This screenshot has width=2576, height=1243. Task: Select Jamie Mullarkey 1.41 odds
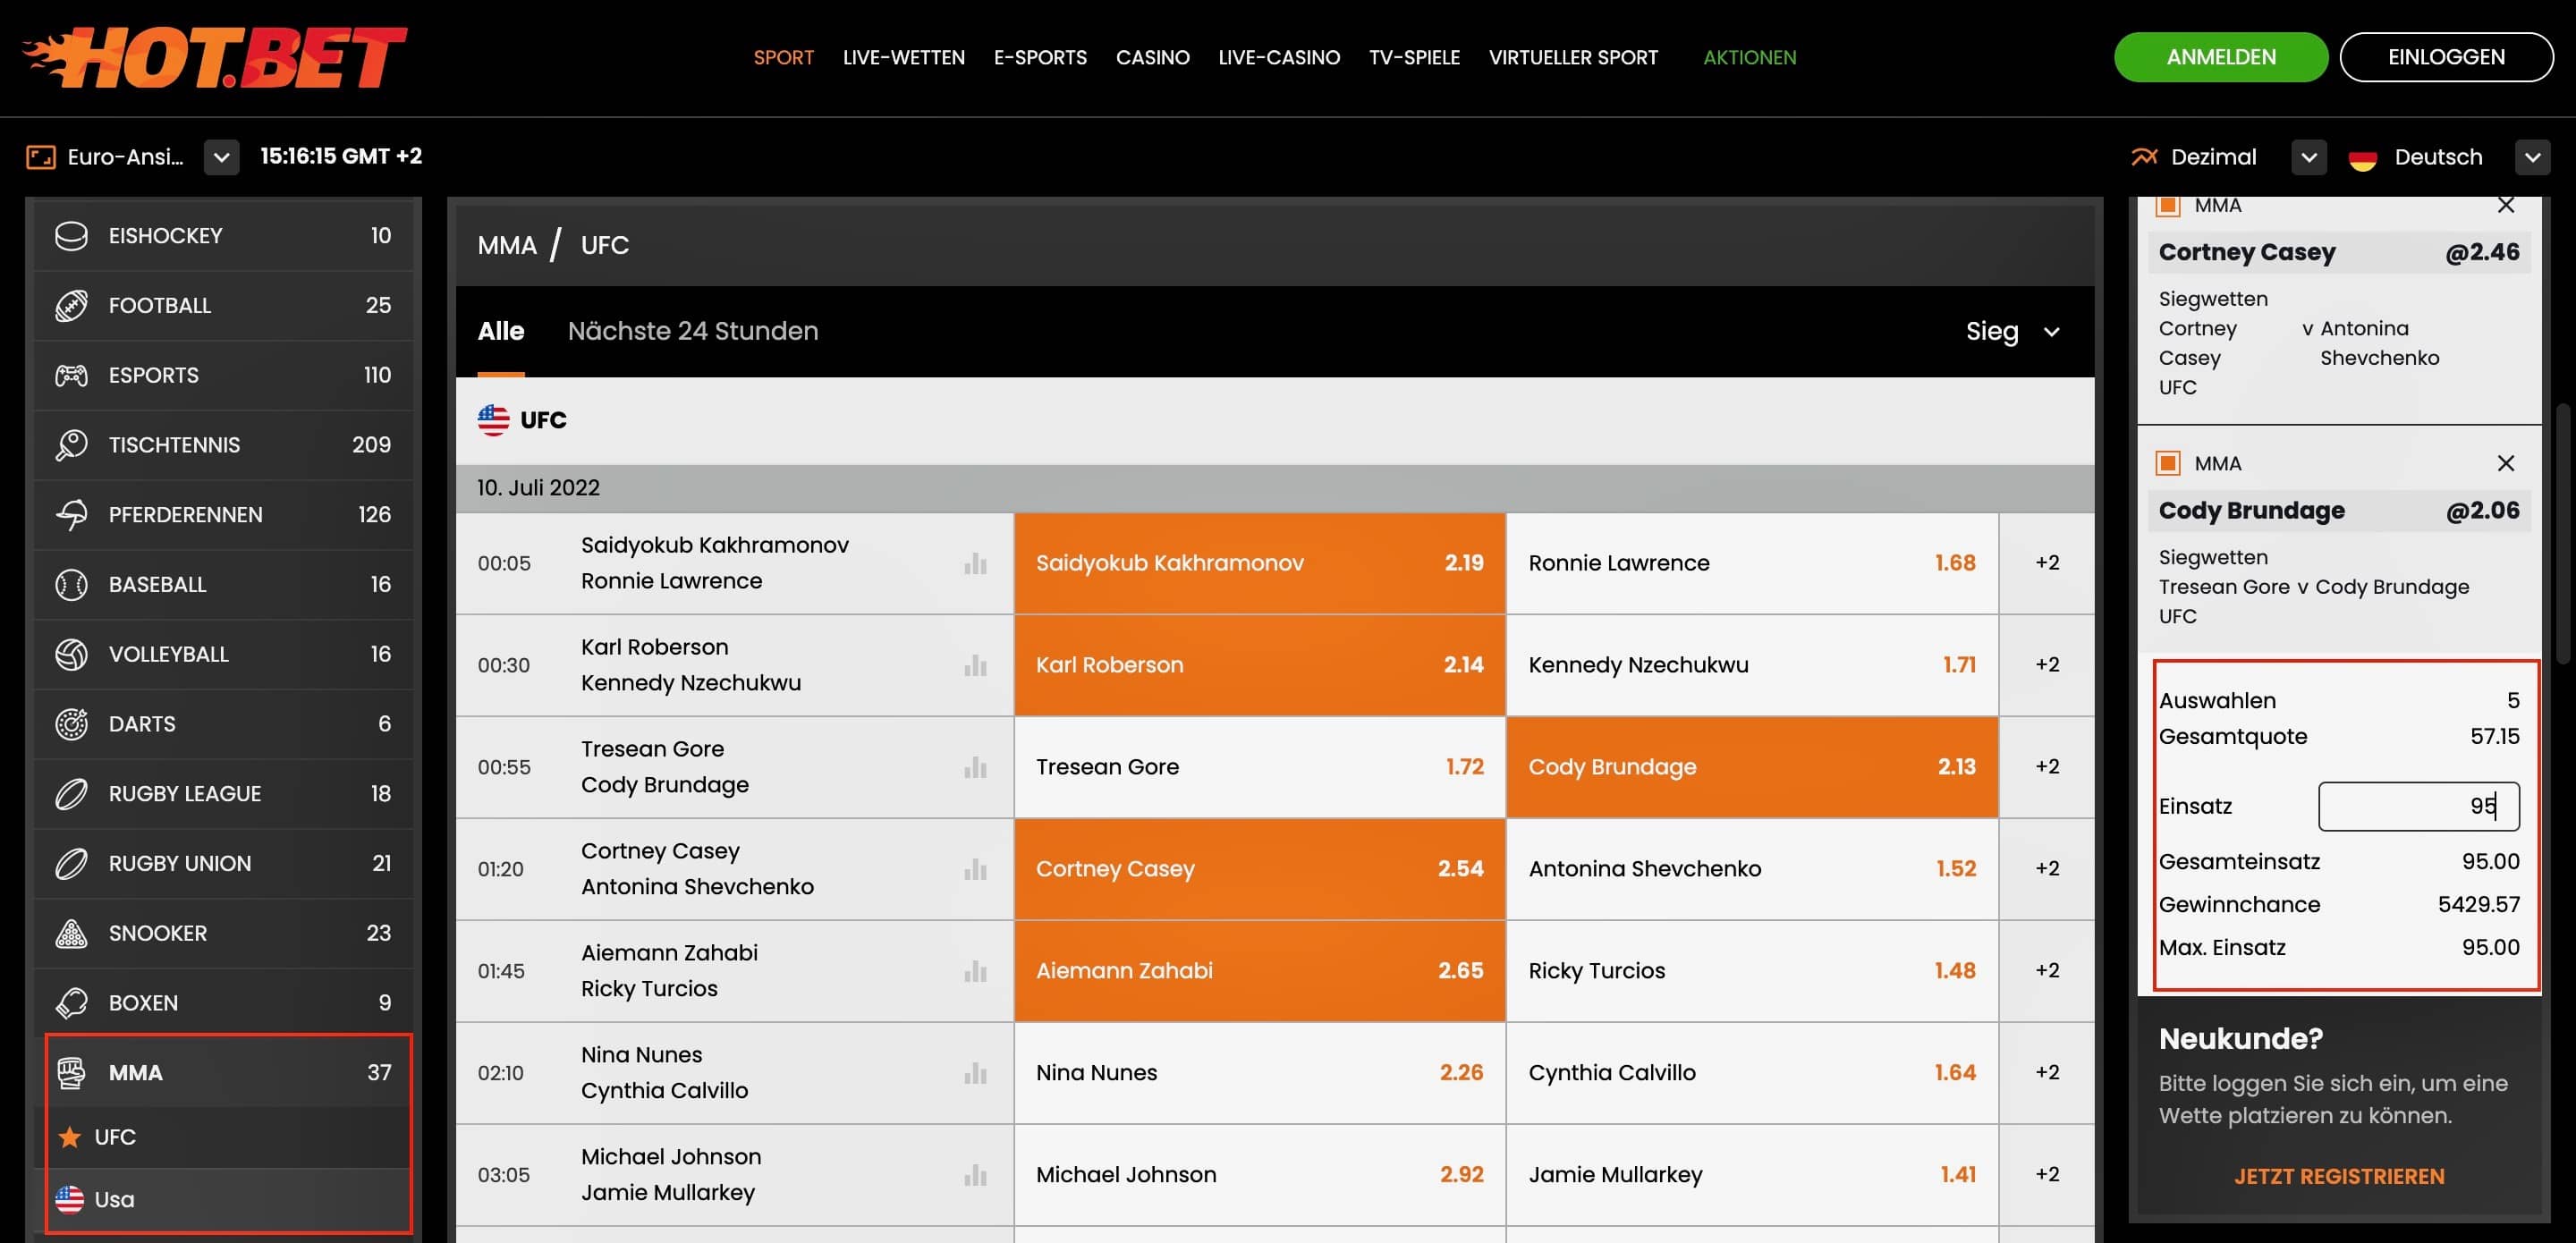pyautogui.click(x=1751, y=1175)
